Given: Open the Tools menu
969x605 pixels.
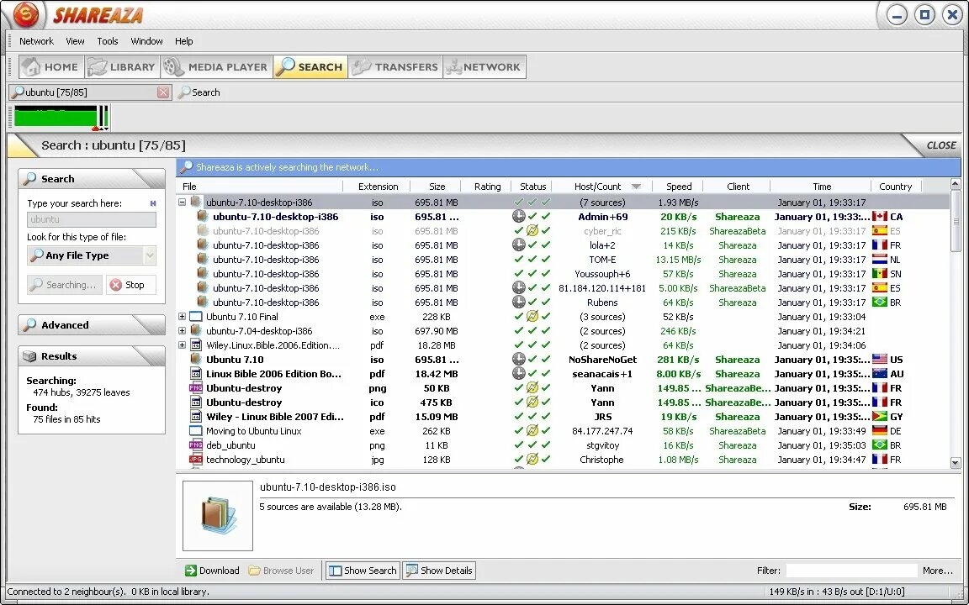Looking at the screenshot, I should 108,40.
